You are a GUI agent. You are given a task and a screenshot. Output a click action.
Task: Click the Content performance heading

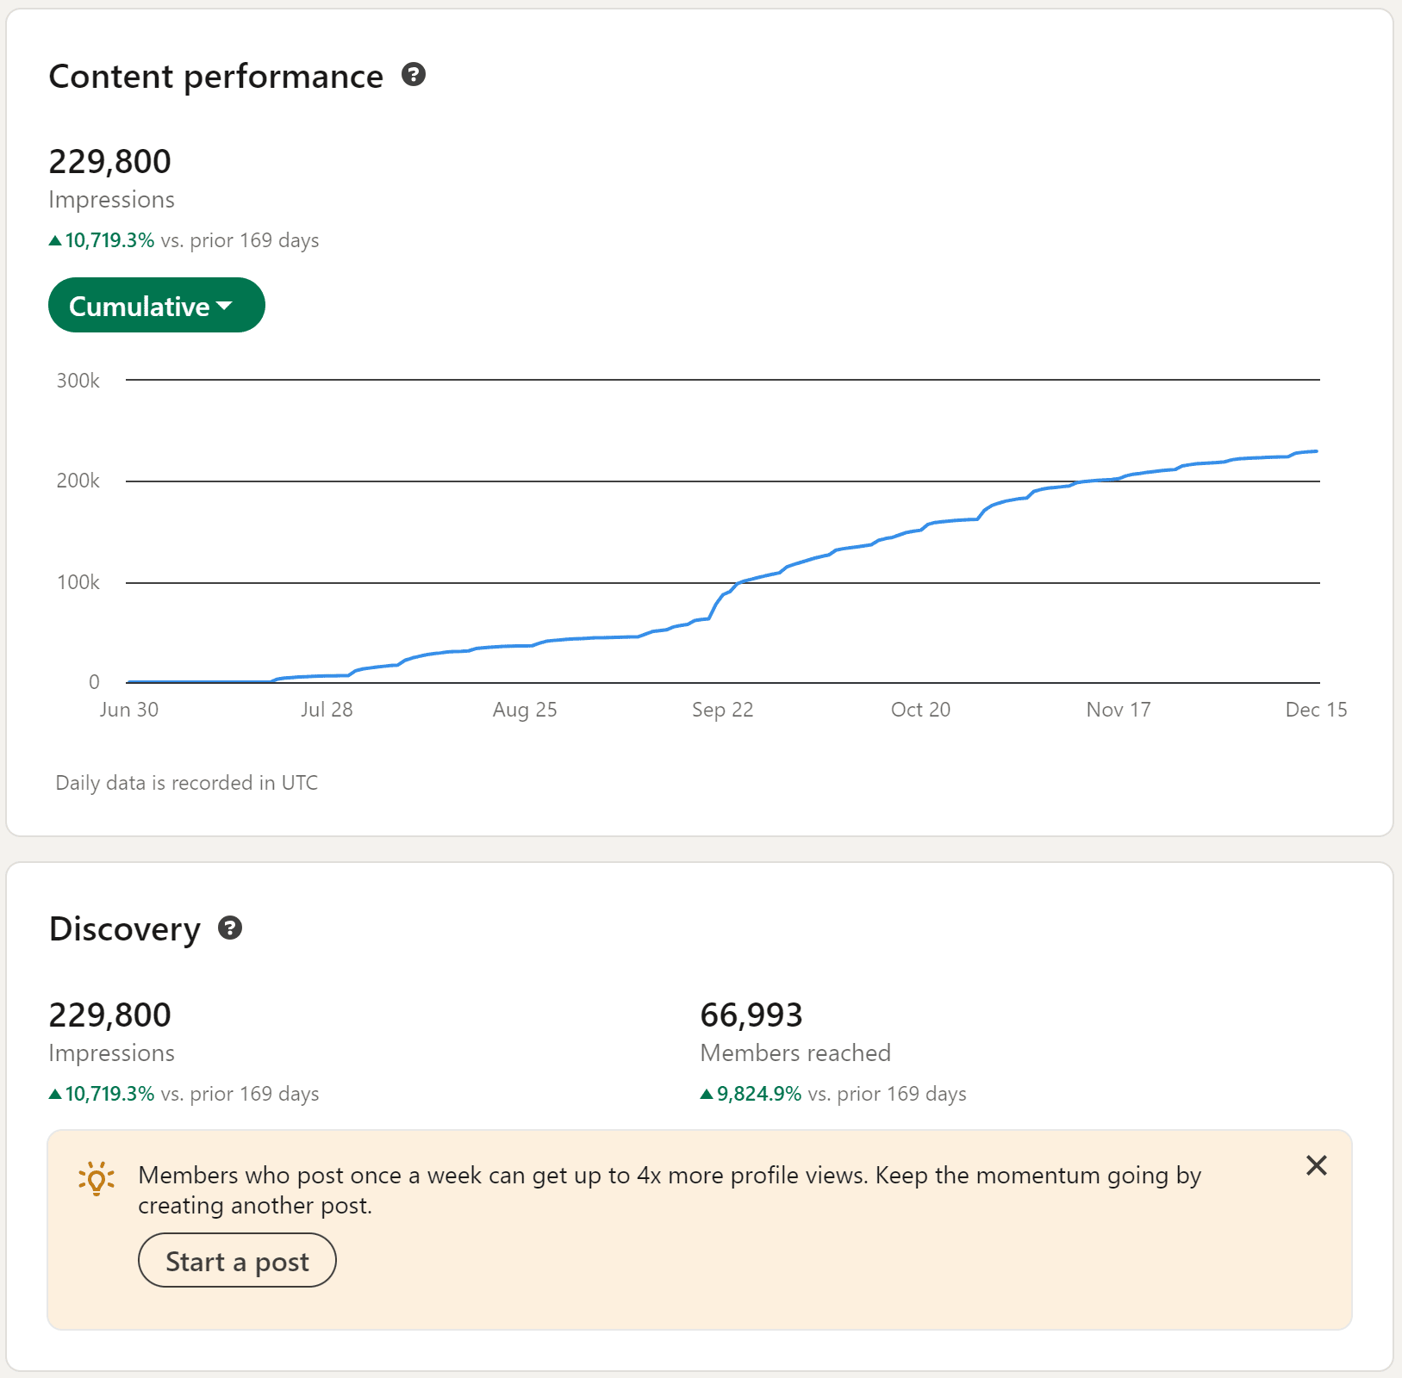pyautogui.click(x=215, y=77)
